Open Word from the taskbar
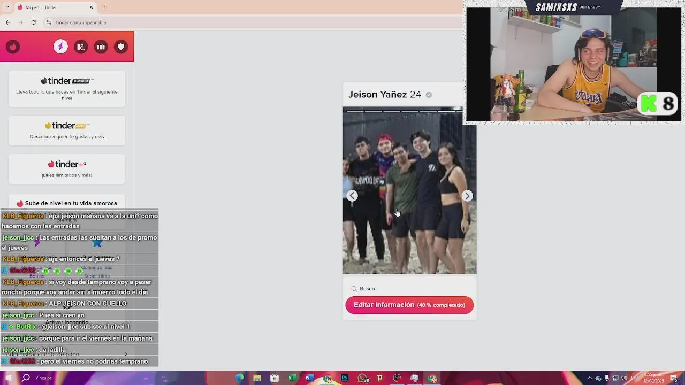685x385 pixels. 309,378
